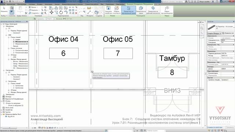235x132 pixels.
Task: Click the Расход value in Properties
Action: 228,55
